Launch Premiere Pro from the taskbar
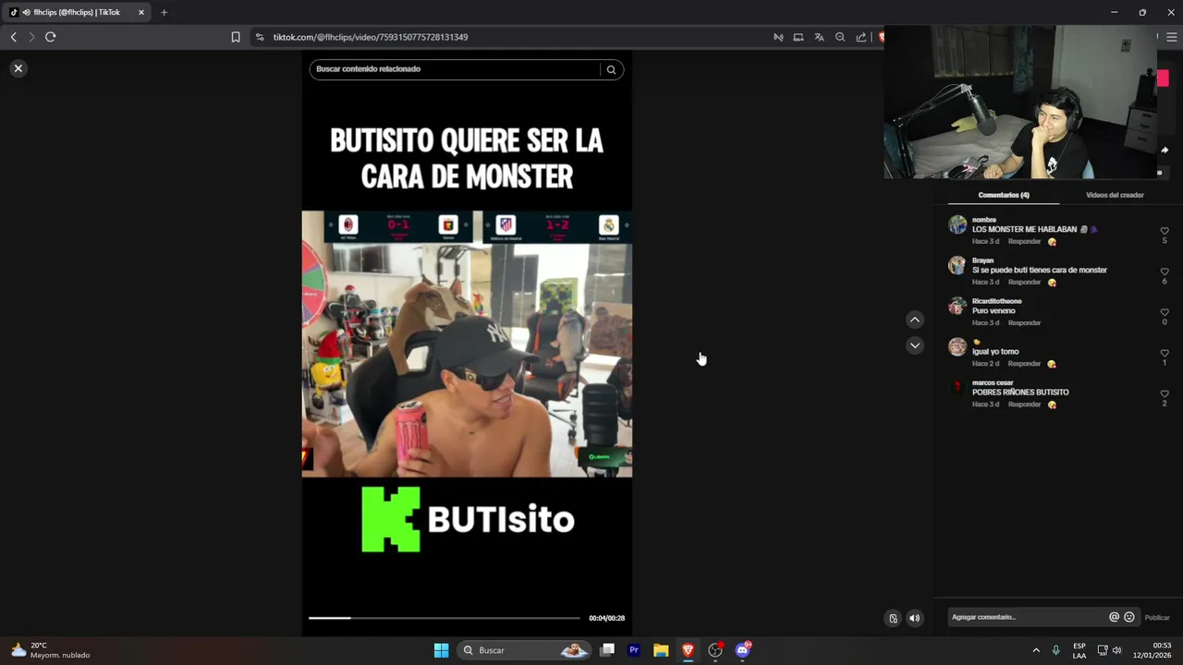This screenshot has width=1183, height=665. point(634,650)
